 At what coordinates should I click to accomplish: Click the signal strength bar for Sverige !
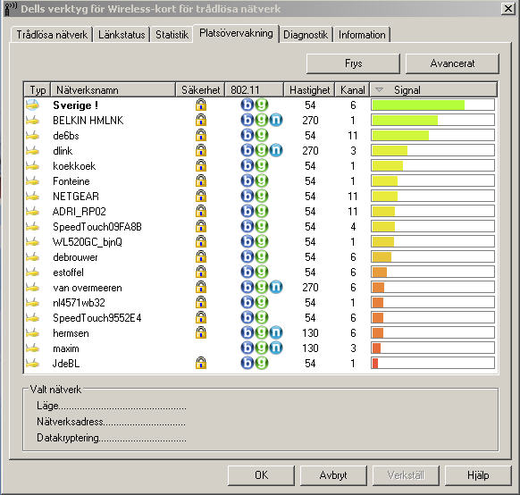(x=433, y=105)
